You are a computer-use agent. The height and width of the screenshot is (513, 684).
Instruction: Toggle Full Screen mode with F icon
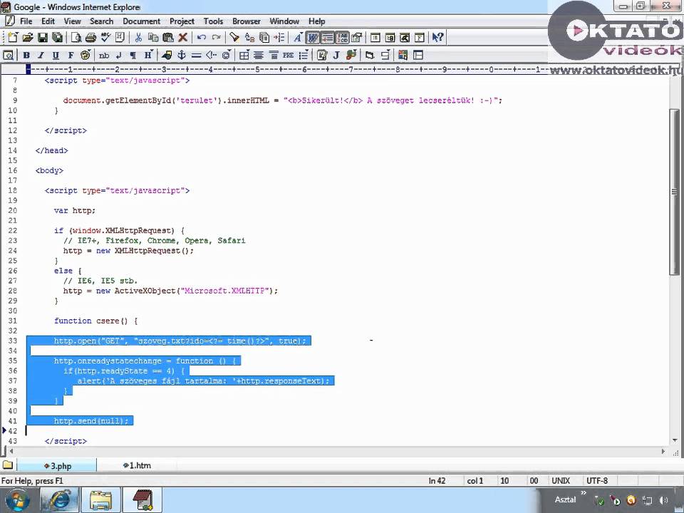(x=420, y=38)
